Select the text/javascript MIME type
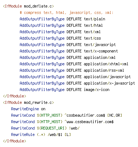This screenshot has width=138, height=147. point(100,45)
